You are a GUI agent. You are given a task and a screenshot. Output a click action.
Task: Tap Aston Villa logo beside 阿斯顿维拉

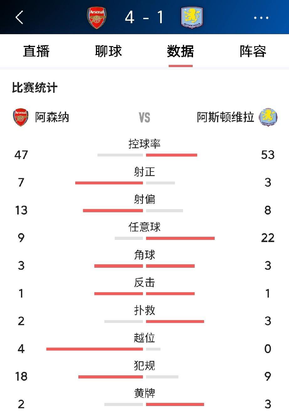[268, 117]
